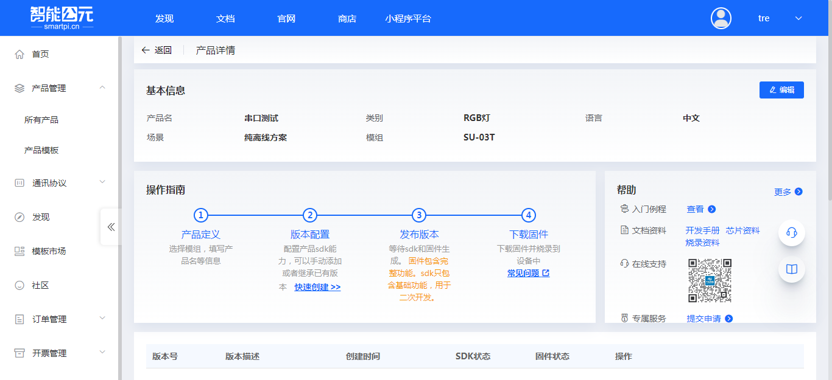
Task: Click the 通讯协议 sidebar icon
Action: point(18,182)
